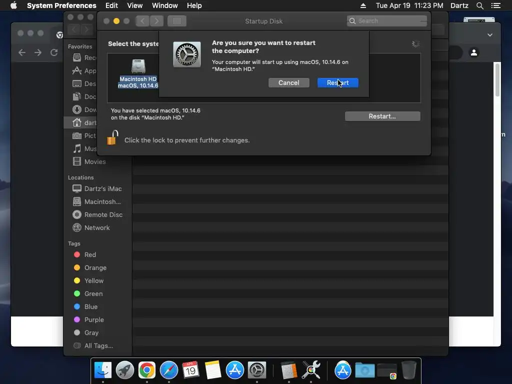Open the wrench and screwdriver utility in Dock

pyautogui.click(x=311, y=370)
